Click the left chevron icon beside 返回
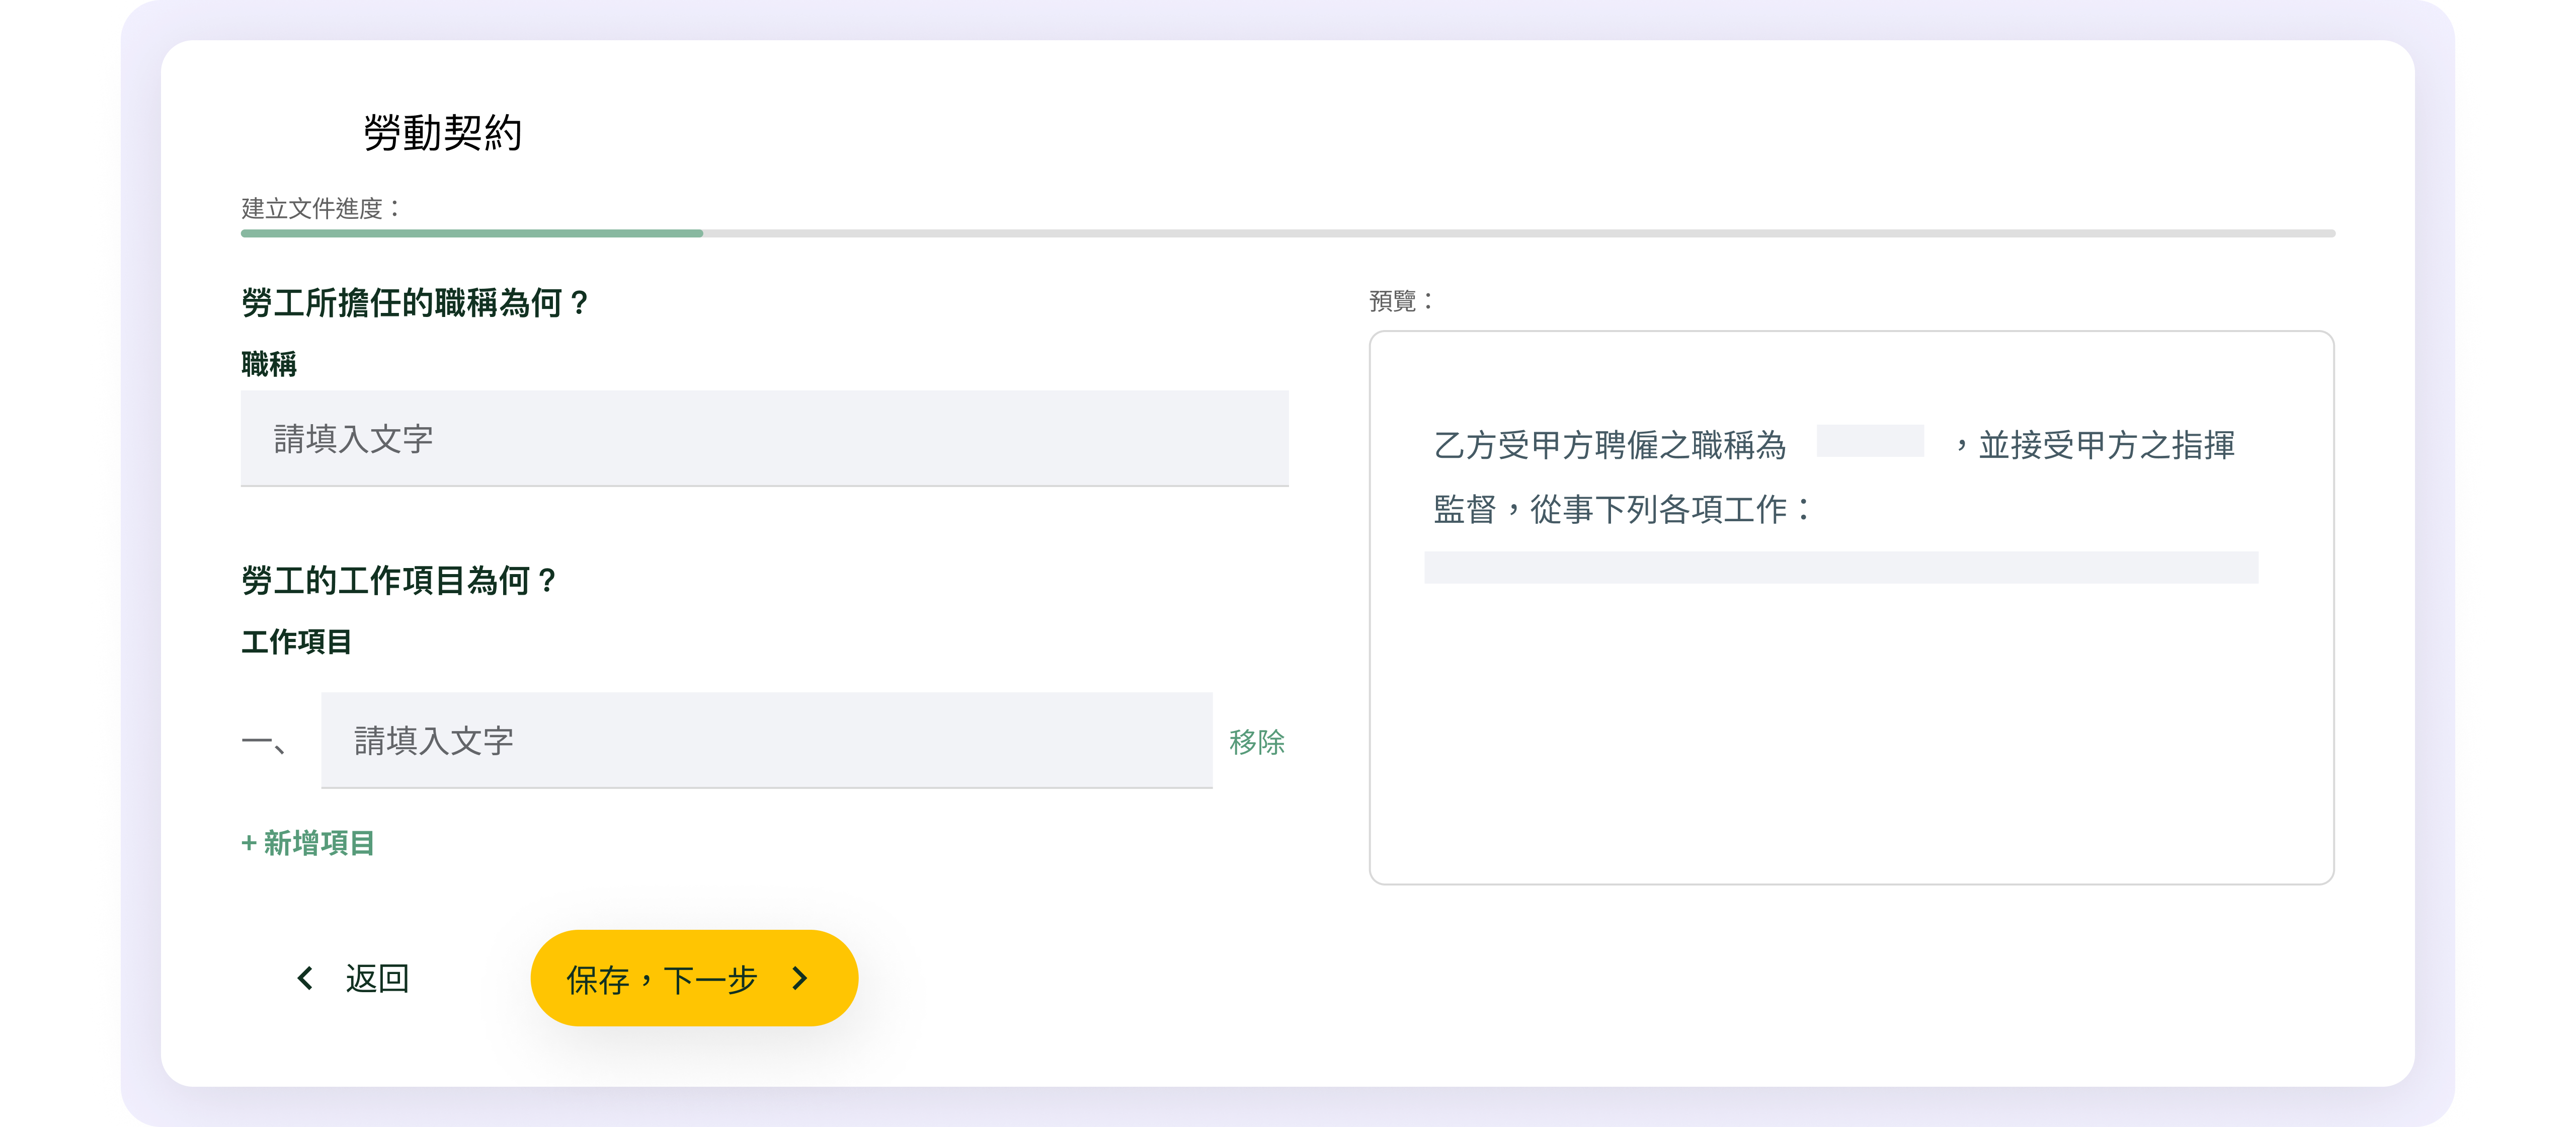 [x=305, y=978]
